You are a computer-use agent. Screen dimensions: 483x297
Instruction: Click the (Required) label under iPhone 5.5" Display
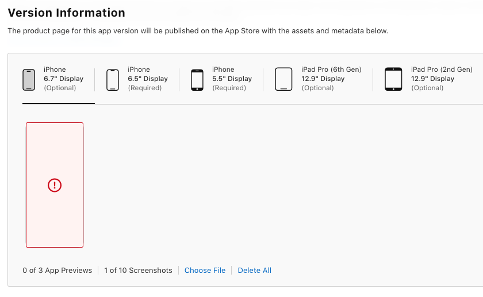(x=229, y=88)
